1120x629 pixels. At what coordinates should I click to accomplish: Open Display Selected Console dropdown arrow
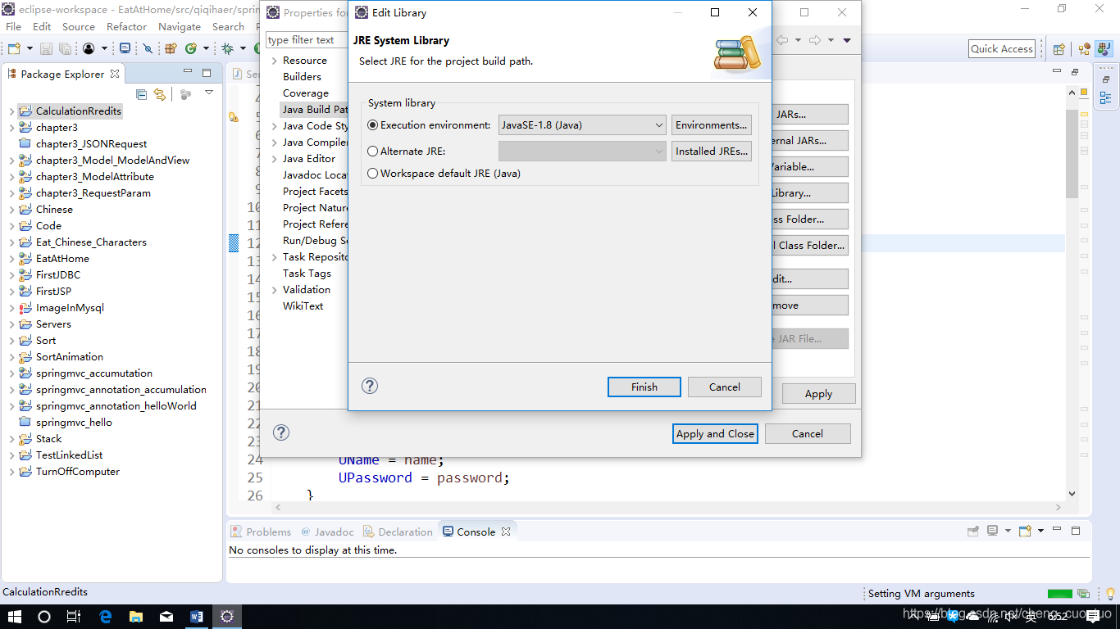pyautogui.click(x=1008, y=532)
